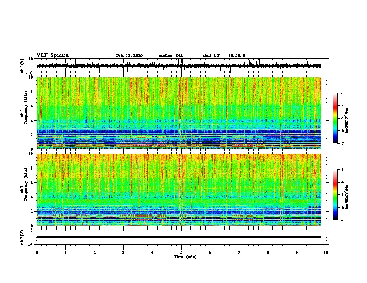Click the ch.2 frequency spectrogram panel
Viewport: 367px width, 283px height.
[178, 190]
